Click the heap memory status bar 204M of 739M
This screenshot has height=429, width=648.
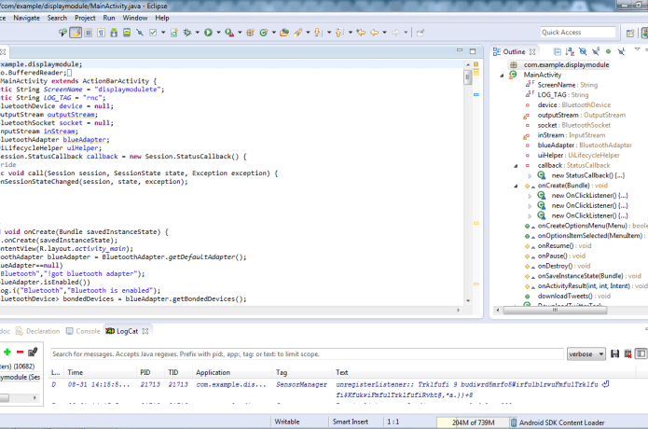475,422
